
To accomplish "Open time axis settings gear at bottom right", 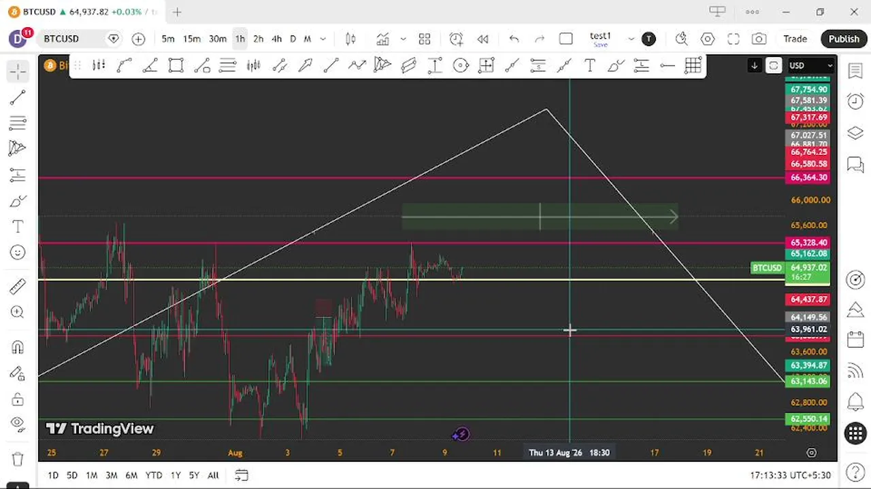I will tap(811, 452).
